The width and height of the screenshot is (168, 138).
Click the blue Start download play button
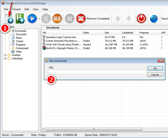coord(32,19)
